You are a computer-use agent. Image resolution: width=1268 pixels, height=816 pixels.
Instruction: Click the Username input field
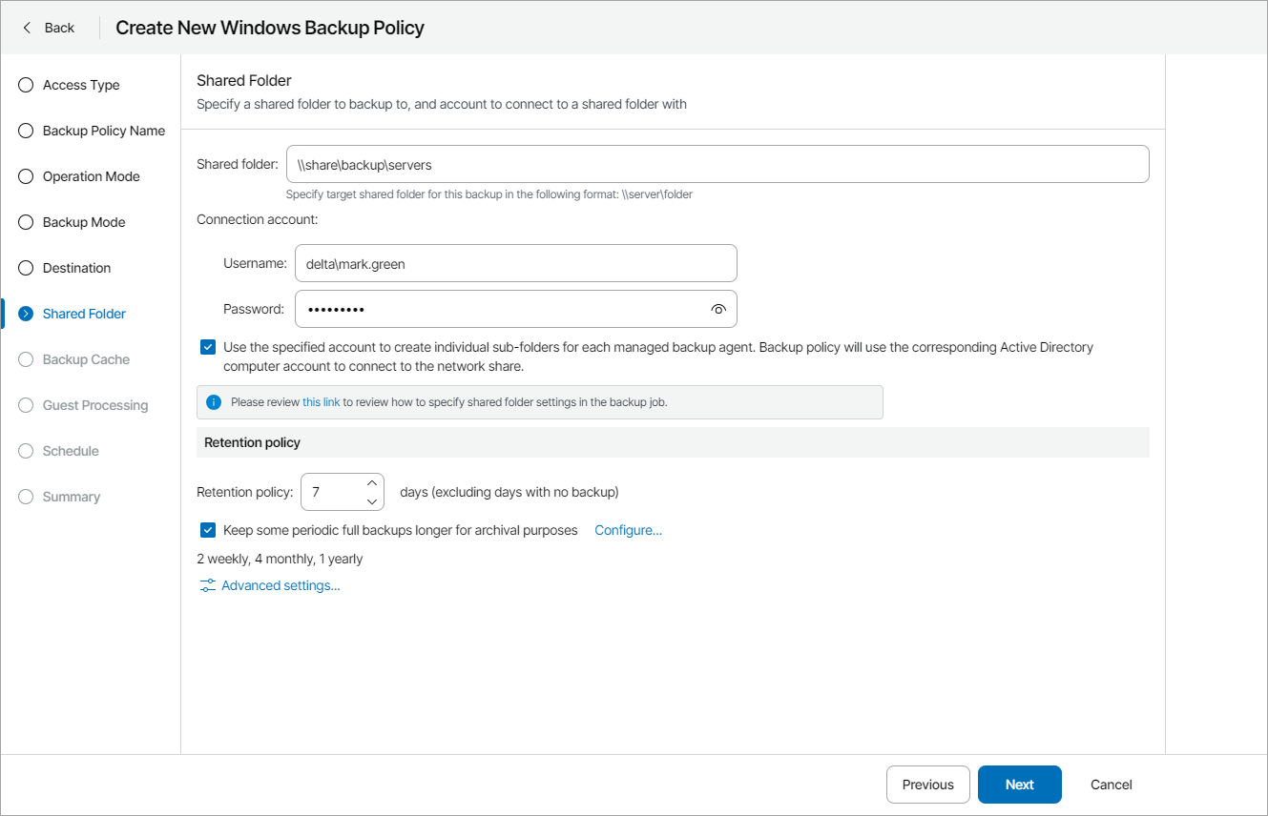[515, 263]
